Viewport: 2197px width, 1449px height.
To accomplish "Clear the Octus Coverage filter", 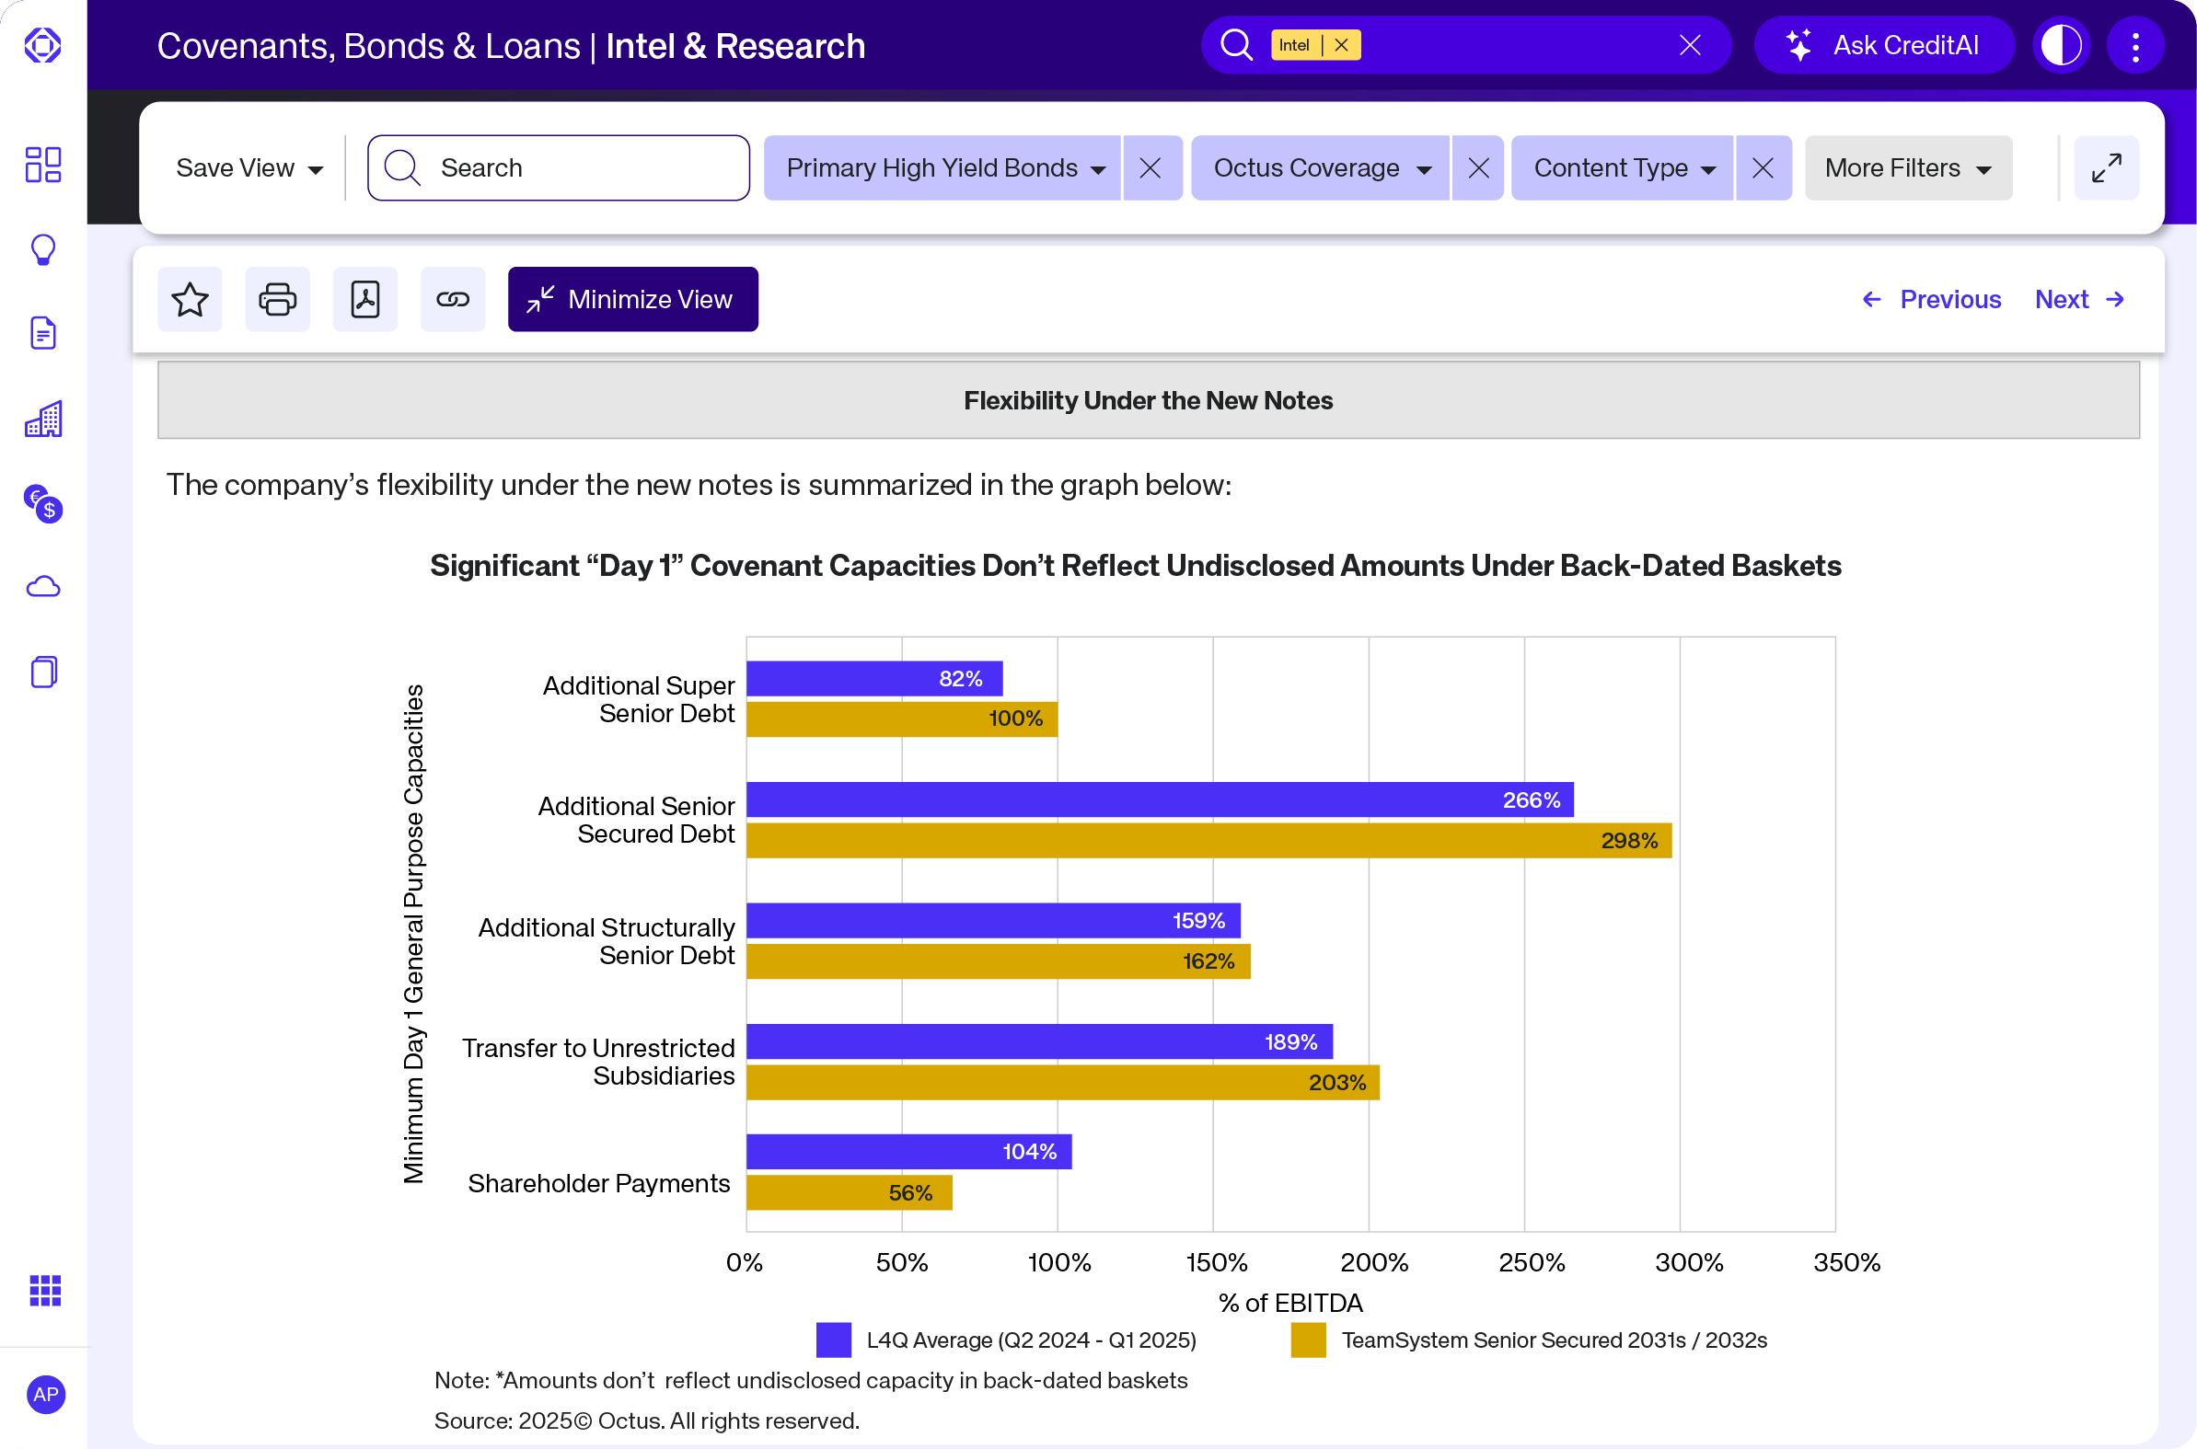I will 1478,168.
